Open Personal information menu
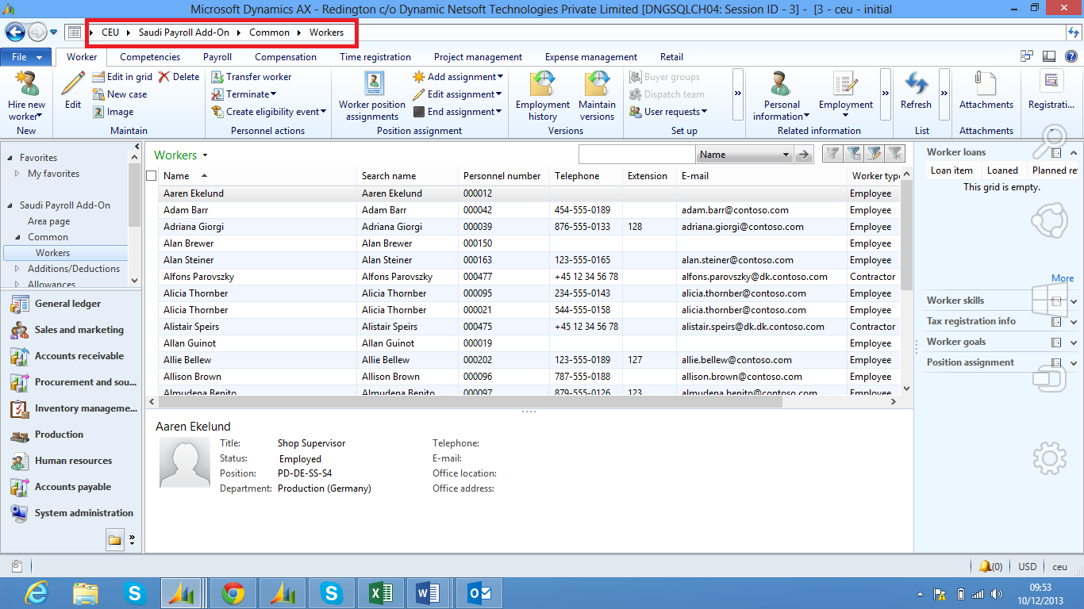 [x=782, y=96]
